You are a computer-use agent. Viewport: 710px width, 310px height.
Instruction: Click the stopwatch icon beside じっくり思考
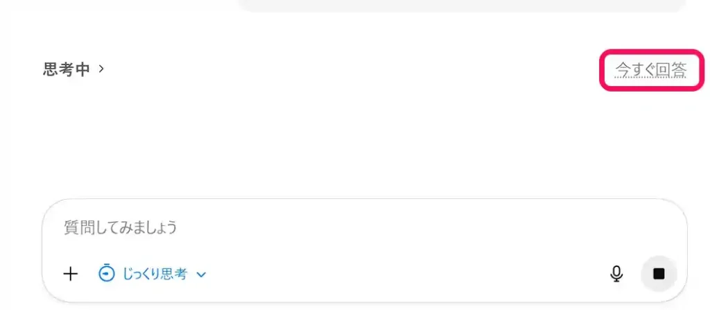click(106, 273)
